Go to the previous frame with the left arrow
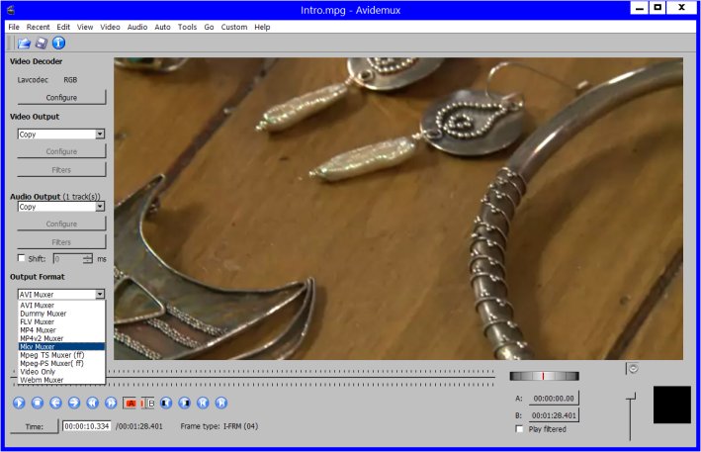The image size is (701, 452). 56,403
